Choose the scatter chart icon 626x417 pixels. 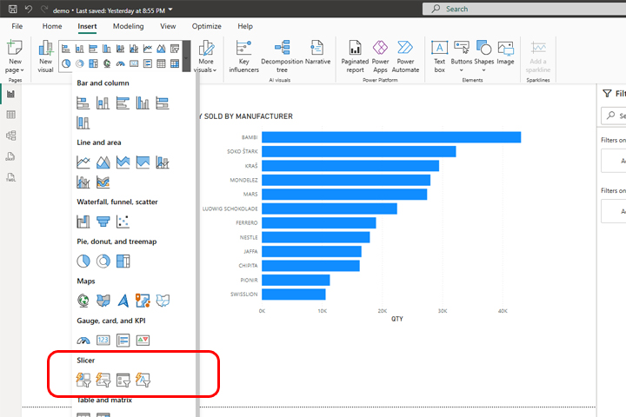click(123, 221)
